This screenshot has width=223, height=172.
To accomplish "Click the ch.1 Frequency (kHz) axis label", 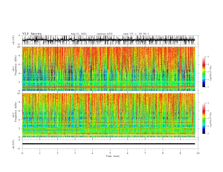I will coord(15,65).
